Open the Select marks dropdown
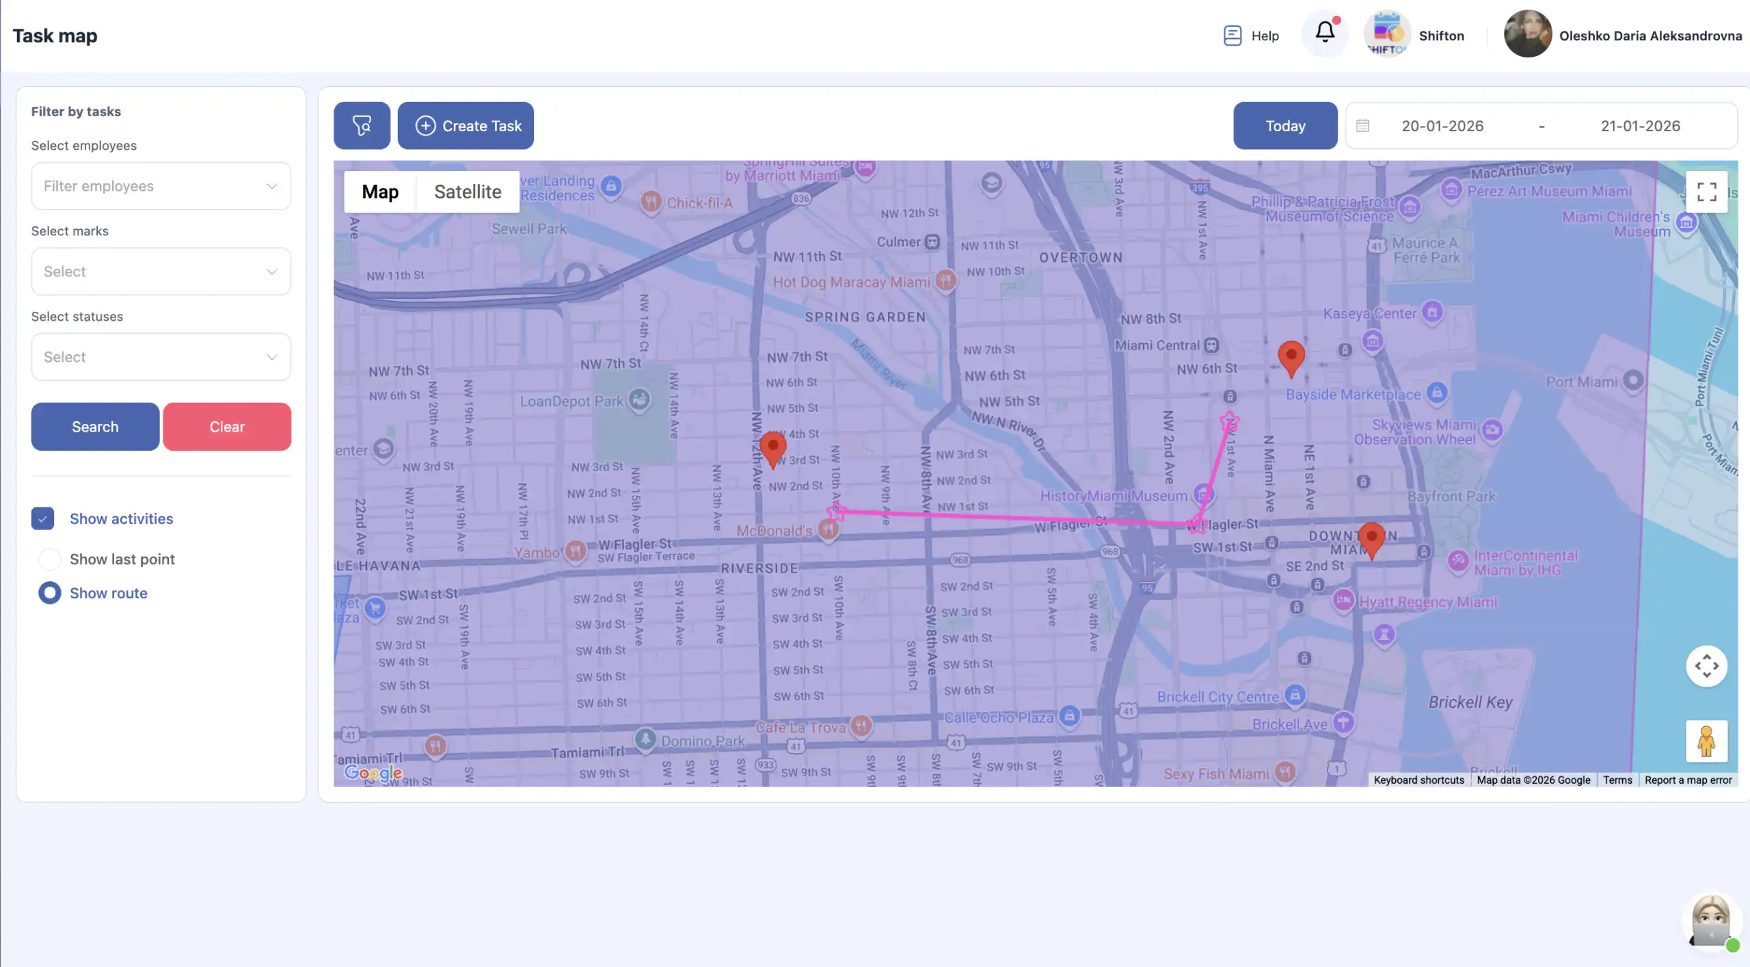Screen dimensions: 1750x967 coord(161,271)
